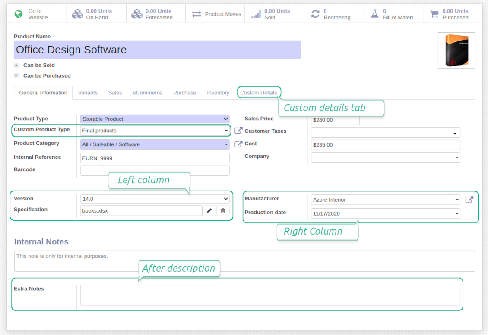Open the Product Type dropdown

(x=226, y=119)
